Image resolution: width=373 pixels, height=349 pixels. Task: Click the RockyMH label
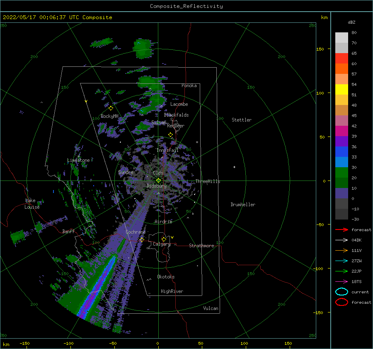point(110,116)
